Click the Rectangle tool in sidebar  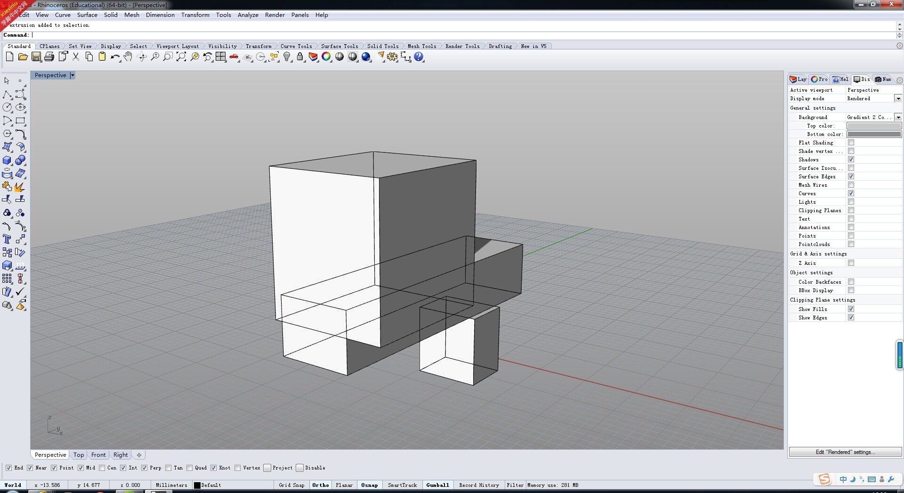20,121
